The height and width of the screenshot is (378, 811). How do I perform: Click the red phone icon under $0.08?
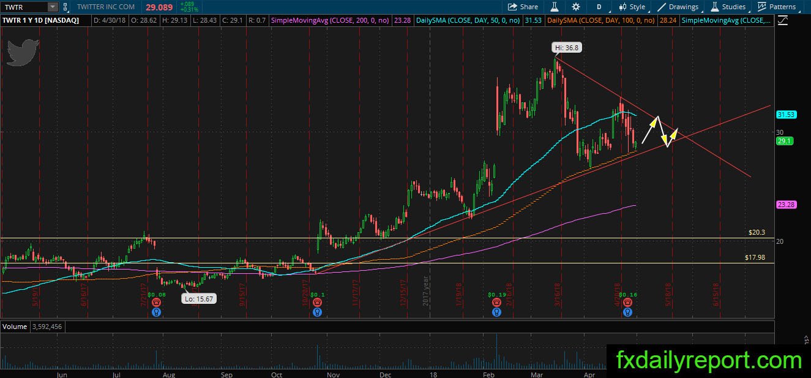pos(157,303)
